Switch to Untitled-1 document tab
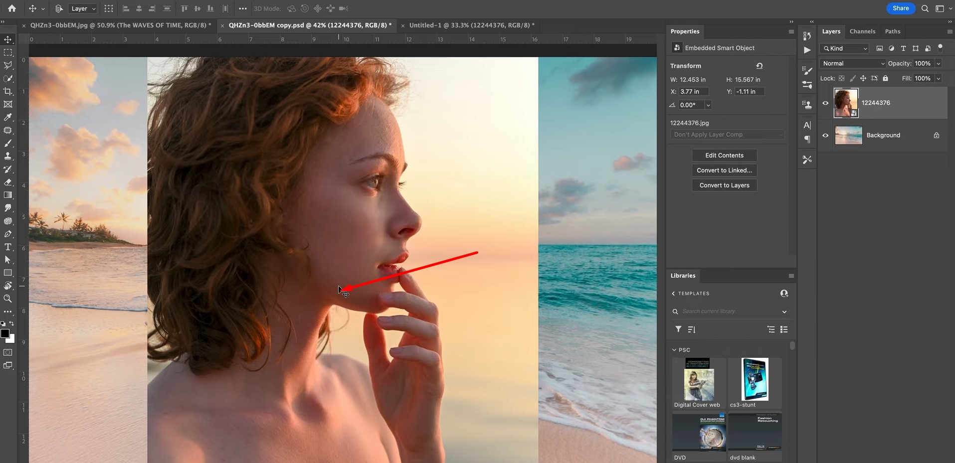Image resolution: width=955 pixels, height=463 pixels. [x=471, y=25]
